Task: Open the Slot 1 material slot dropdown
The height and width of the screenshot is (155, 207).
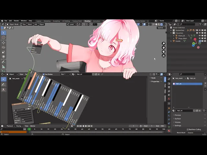Action: pos(66,74)
